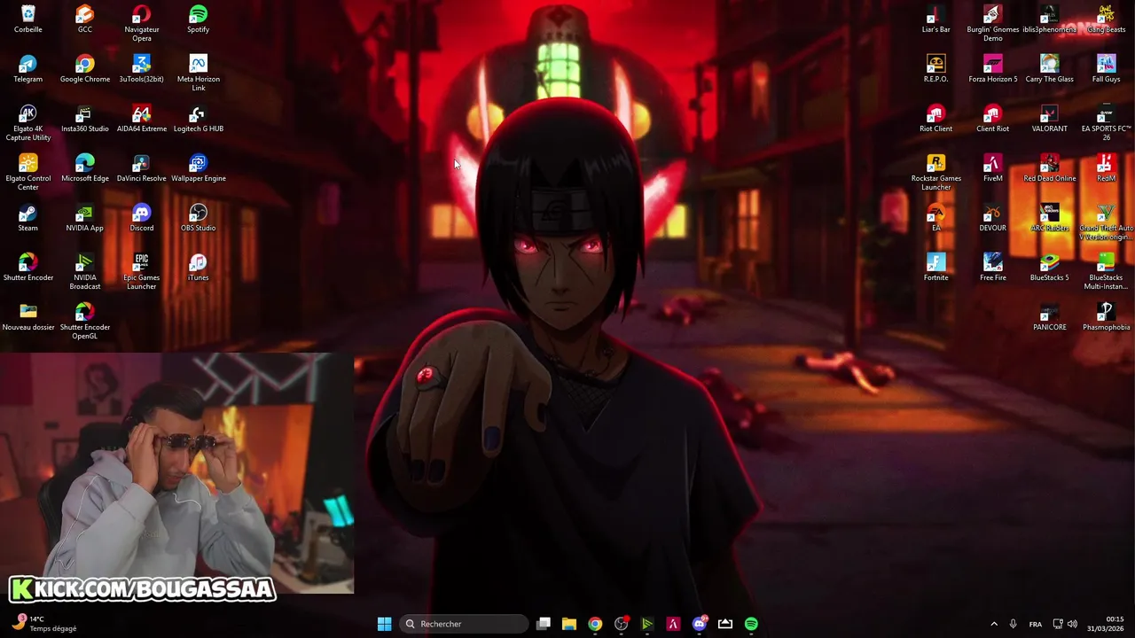
Task: Open the R.E.P.O. game icon
Action: coord(936,69)
